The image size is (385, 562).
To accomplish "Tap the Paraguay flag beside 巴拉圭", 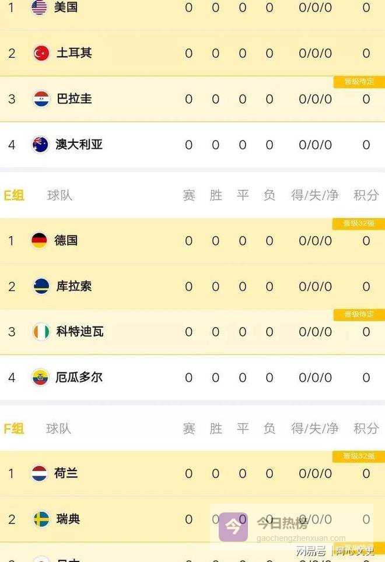I will point(41,99).
